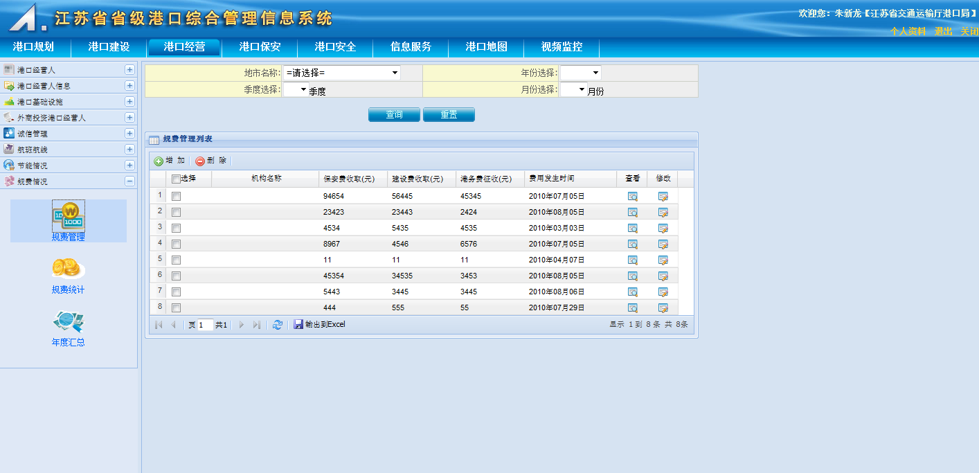The image size is (979, 473).
Task: Check the select-all checkbox in table header
Action: tap(176, 179)
